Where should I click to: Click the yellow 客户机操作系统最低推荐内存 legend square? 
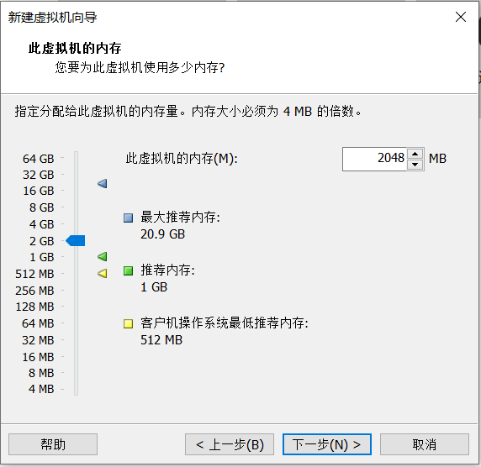[128, 323]
